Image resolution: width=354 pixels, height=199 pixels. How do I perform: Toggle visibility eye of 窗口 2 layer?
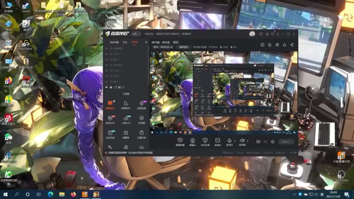tap(106, 87)
